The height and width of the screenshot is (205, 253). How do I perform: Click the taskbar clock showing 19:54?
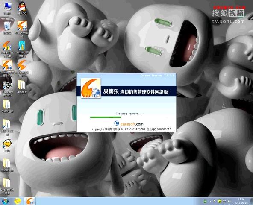(x=241, y=201)
